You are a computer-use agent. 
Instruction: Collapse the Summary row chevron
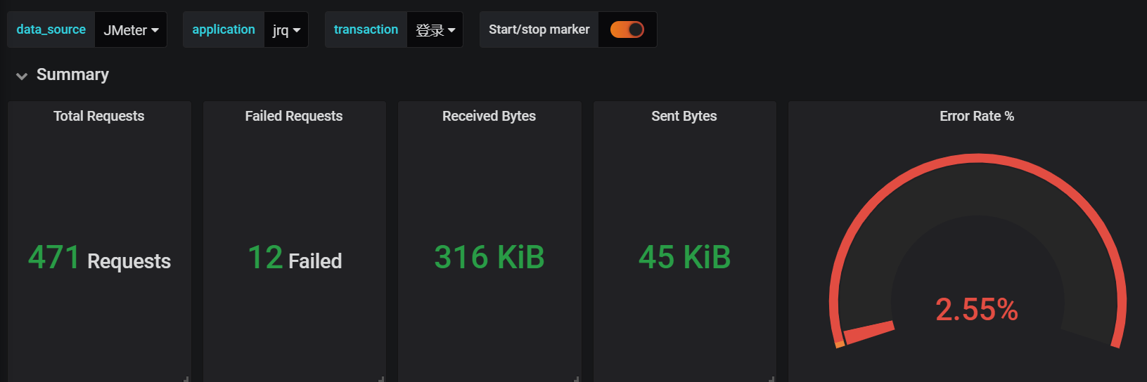[22, 76]
